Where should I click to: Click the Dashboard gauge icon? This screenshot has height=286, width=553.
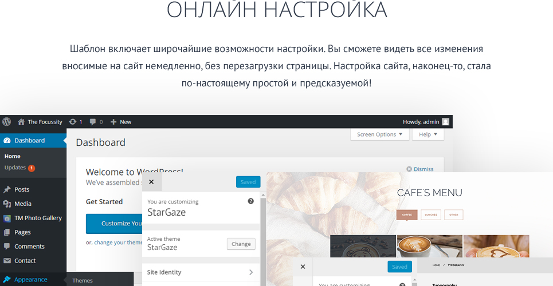coord(7,141)
